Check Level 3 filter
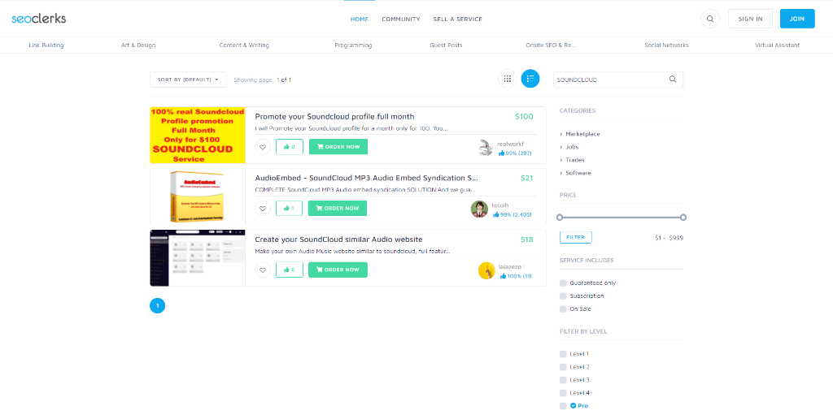The image size is (833, 410). coord(563,380)
